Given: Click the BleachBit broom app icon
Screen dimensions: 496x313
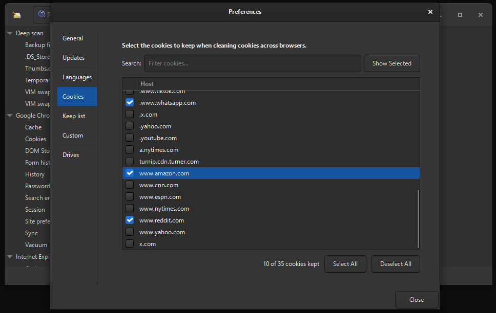Looking at the screenshot, I should coord(17,15).
